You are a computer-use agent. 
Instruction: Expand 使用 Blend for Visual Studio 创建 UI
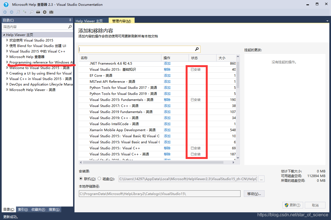click(7, 46)
